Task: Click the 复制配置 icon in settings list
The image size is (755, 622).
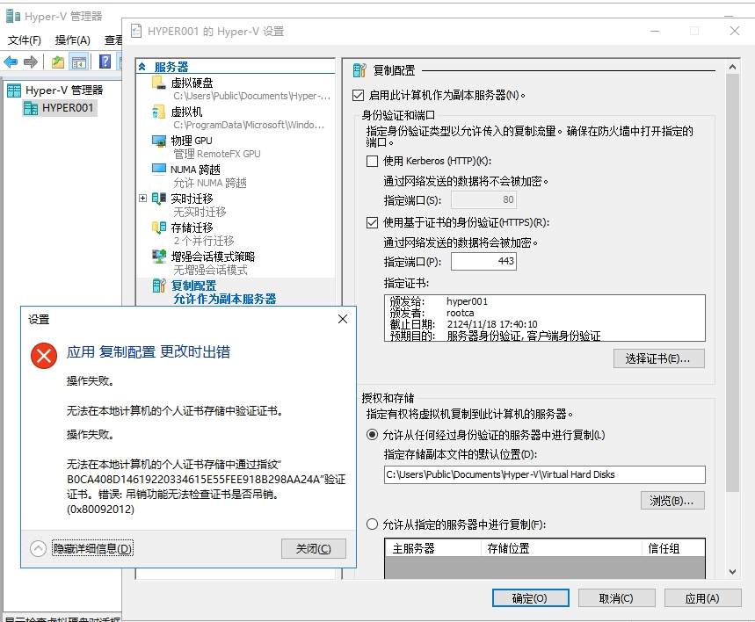Action: 159,286
